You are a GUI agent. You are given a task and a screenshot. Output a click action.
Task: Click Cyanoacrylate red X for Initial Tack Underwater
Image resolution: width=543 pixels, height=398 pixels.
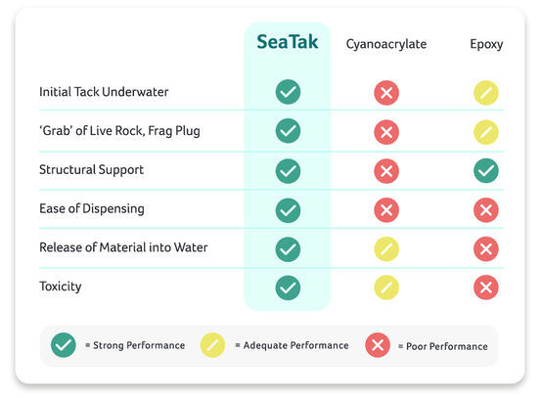(x=386, y=93)
